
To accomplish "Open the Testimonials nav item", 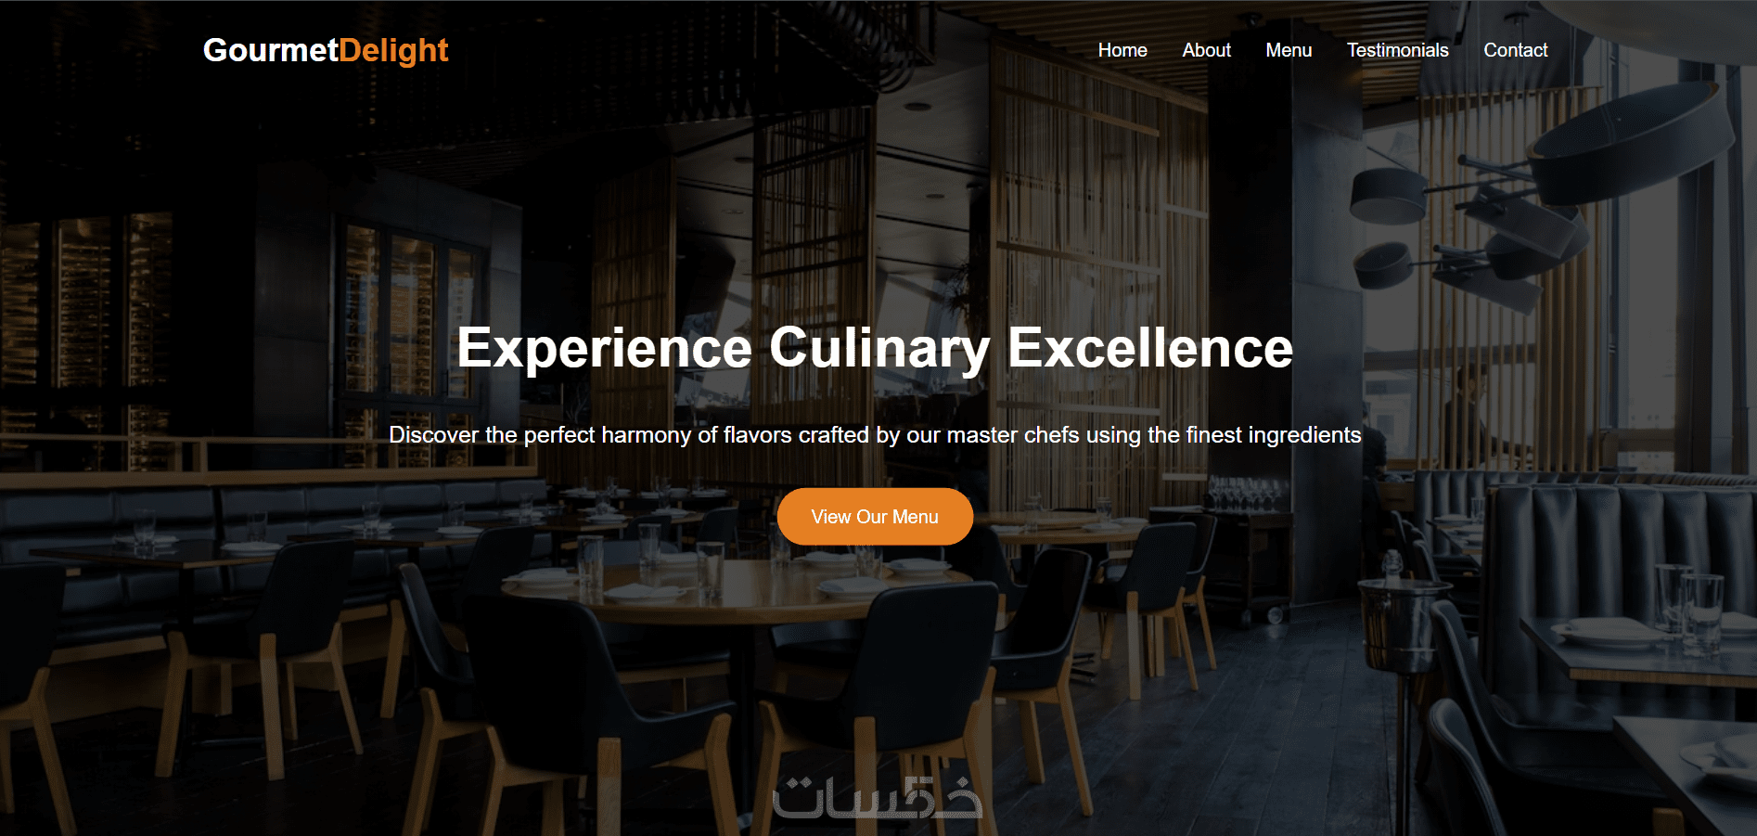I will tap(1397, 50).
